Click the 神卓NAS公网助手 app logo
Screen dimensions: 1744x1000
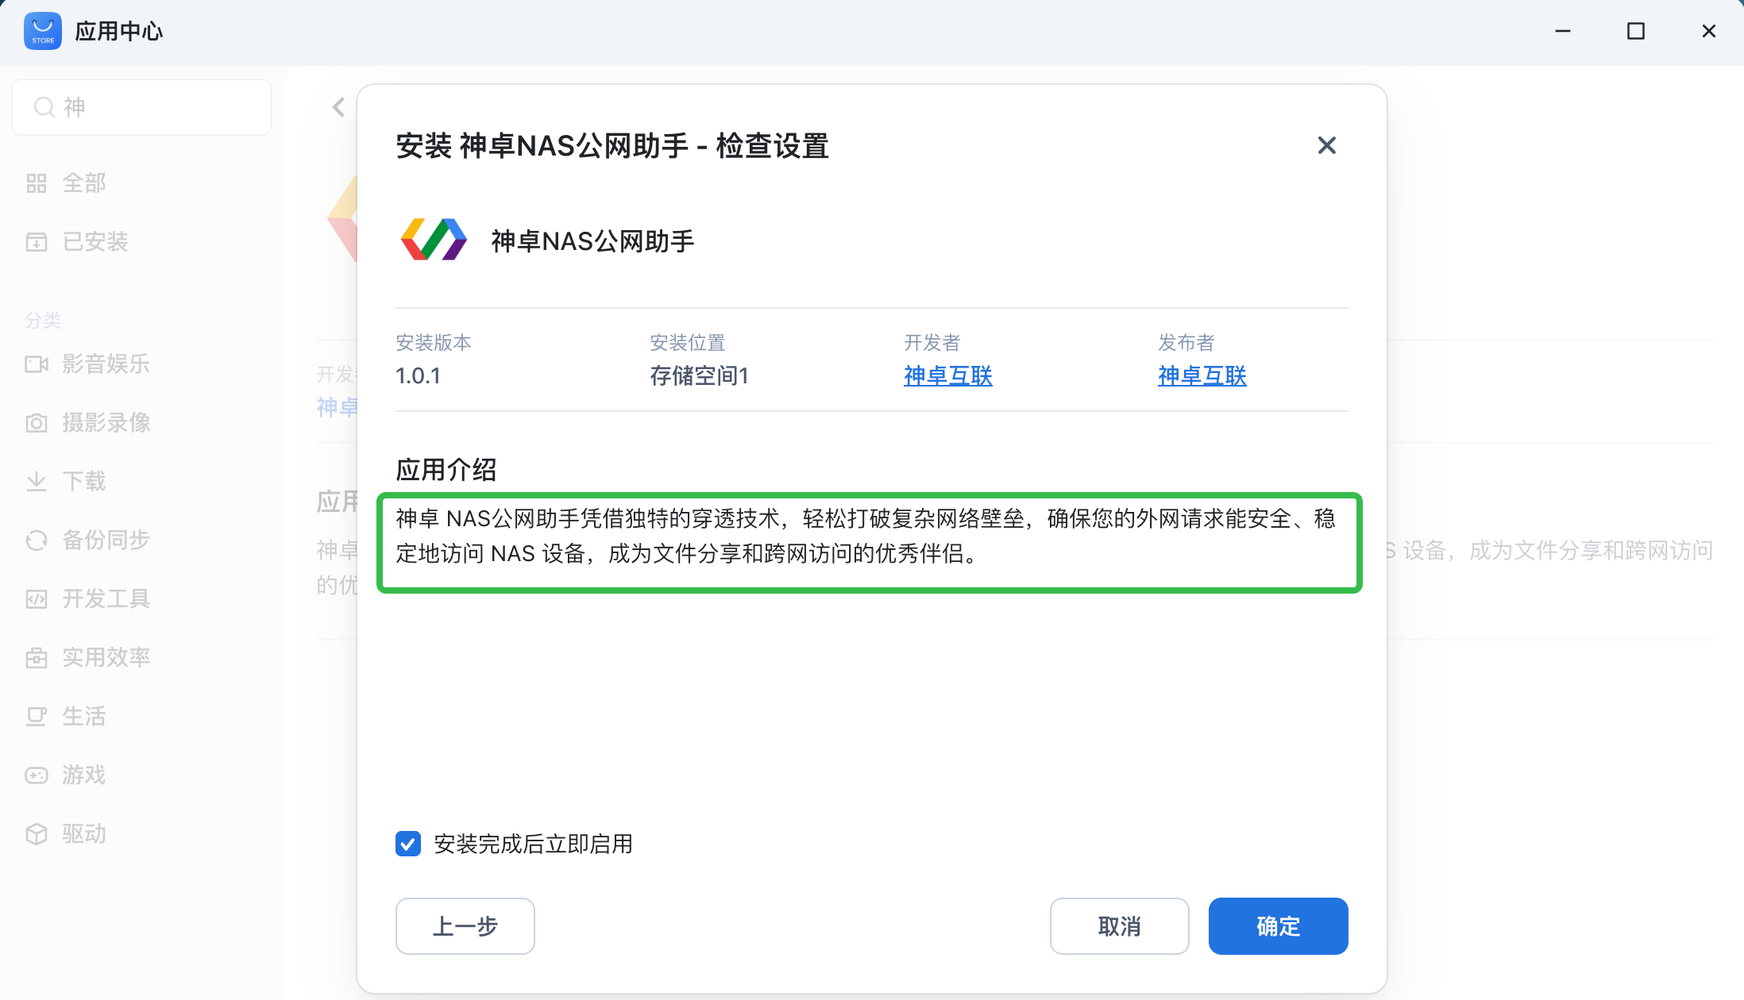tap(434, 240)
